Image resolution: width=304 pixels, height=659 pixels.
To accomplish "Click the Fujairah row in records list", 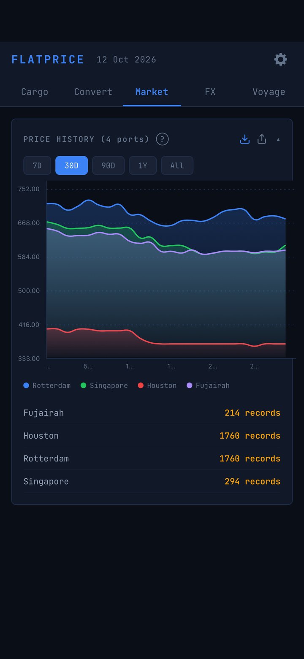I will point(152,413).
